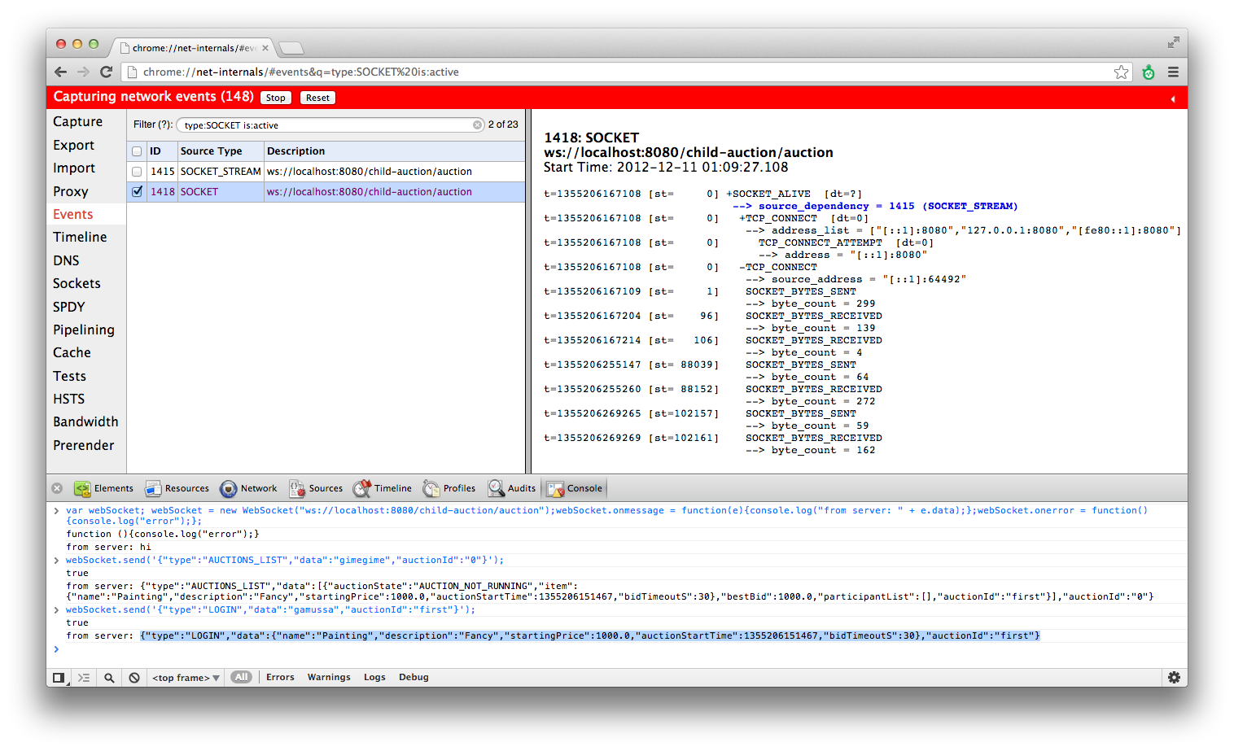Click in the events filter text field

[x=326, y=125]
